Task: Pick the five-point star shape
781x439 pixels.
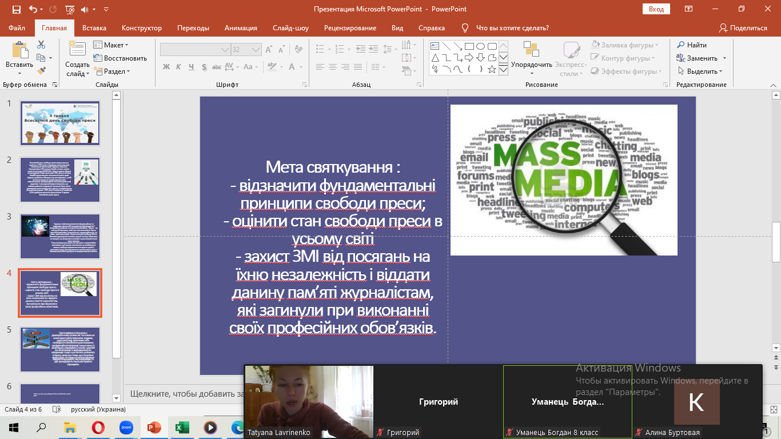Action: [492, 69]
